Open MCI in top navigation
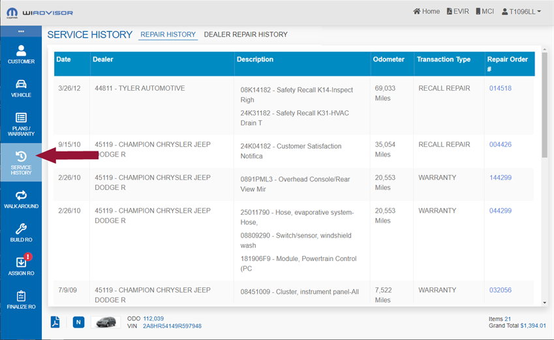The height and width of the screenshot is (340, 554). [485, 11]
